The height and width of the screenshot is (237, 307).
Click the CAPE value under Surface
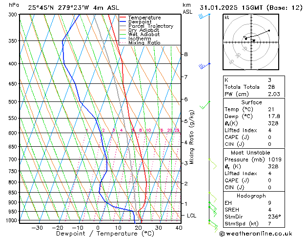click(x=269, y=137)
